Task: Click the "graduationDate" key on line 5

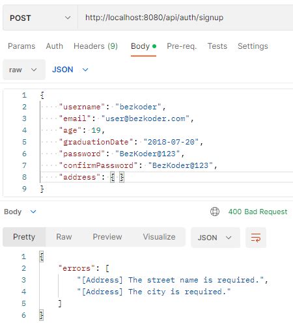Action: click(x=96, y=142)
